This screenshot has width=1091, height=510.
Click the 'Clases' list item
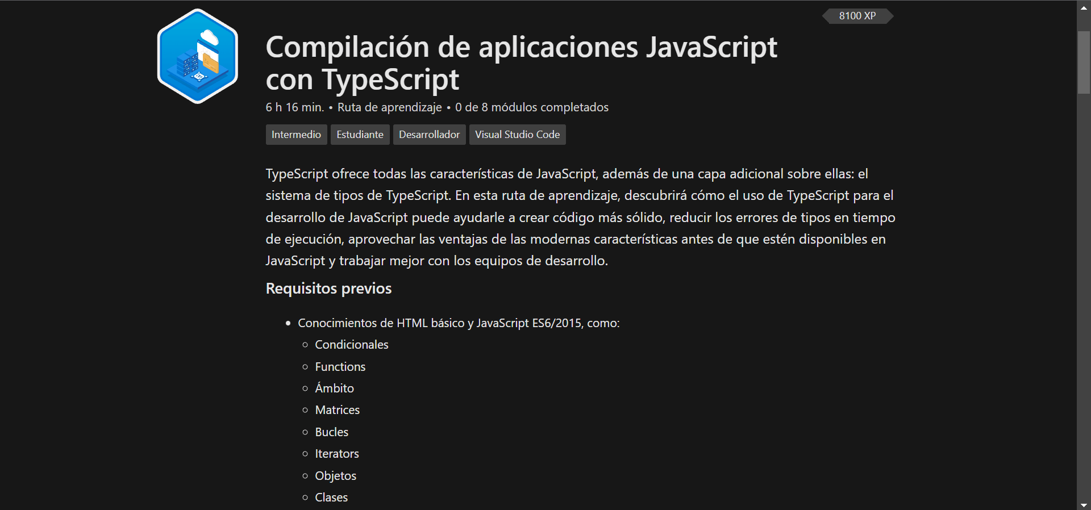coord(331,498)
